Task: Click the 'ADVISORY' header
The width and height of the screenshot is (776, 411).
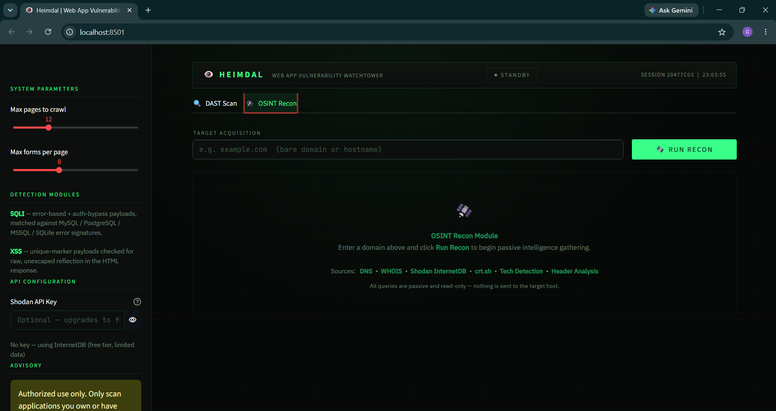Action: click(x=26, y=365)
